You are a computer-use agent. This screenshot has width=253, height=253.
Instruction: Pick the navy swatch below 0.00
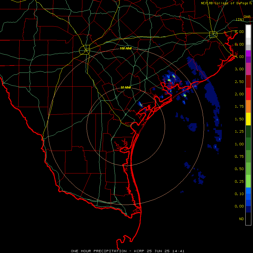[x=248, y=209]
